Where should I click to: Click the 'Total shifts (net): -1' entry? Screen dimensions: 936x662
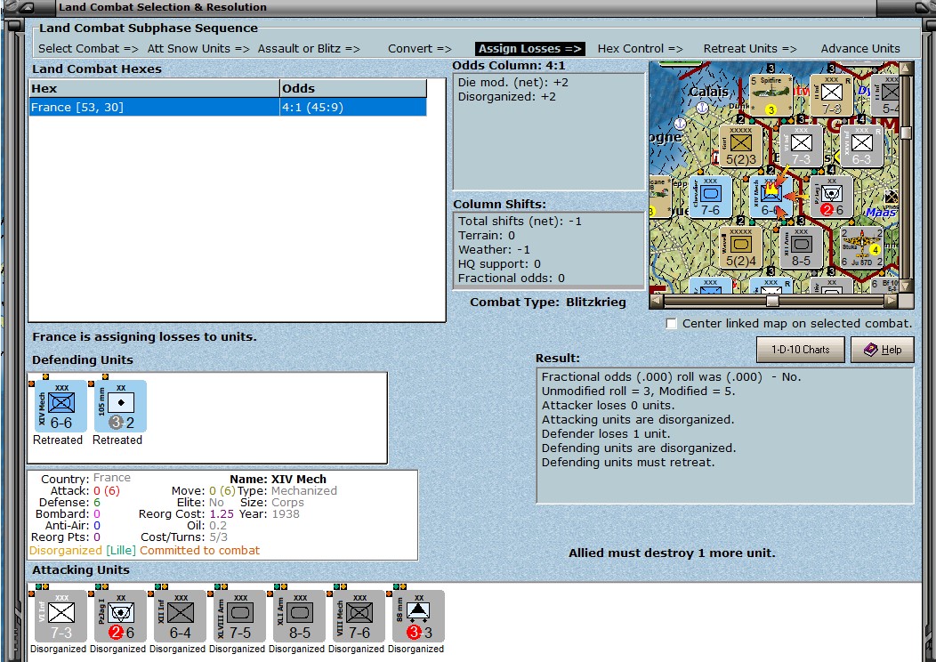click(x=520, y=221)
